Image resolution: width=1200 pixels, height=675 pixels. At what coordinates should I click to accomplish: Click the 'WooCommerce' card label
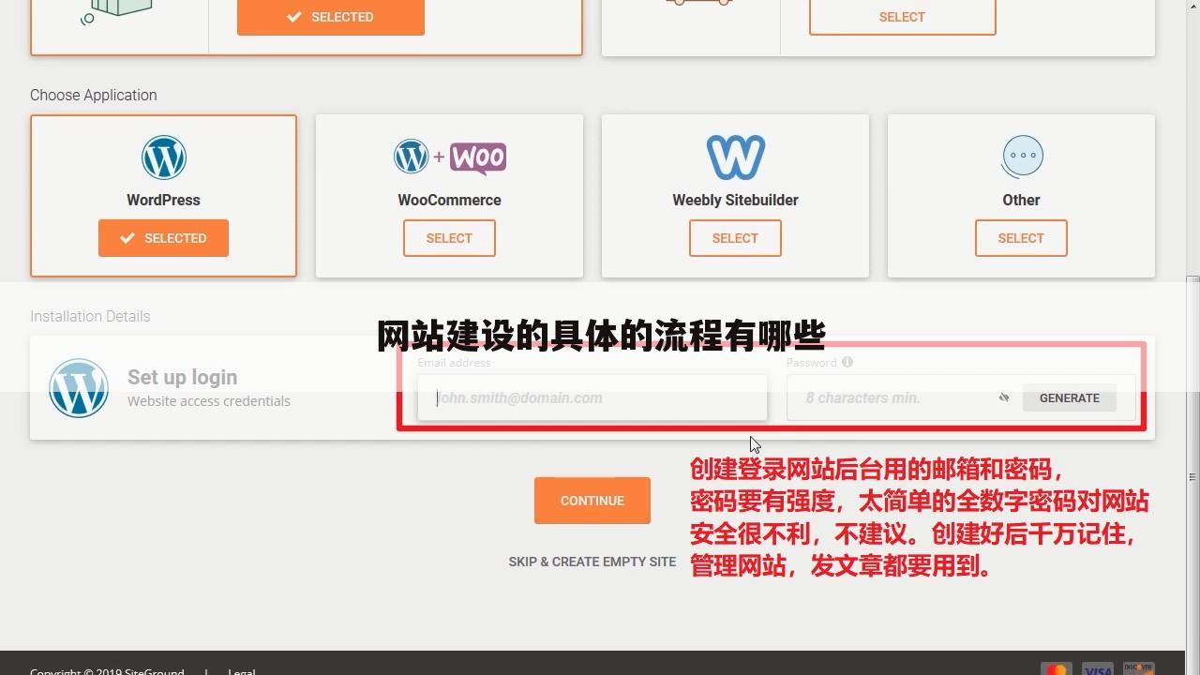[449, 200]
